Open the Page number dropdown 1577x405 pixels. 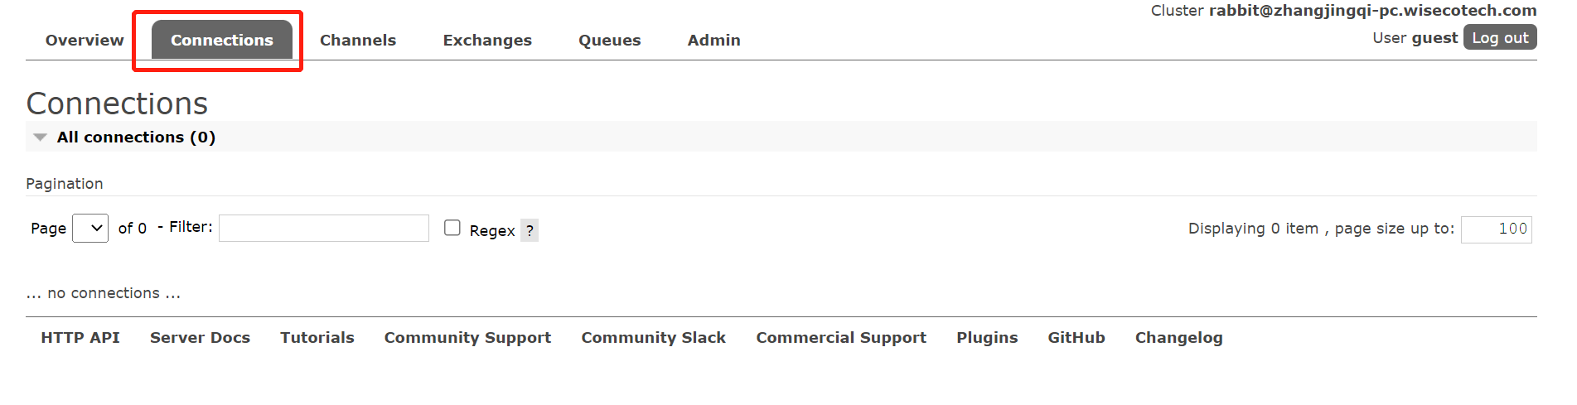point(90,228)
